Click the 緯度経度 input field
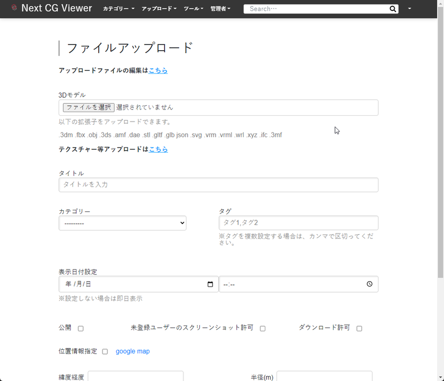Viewport: 444px width, 381px height. pos(136,376)
